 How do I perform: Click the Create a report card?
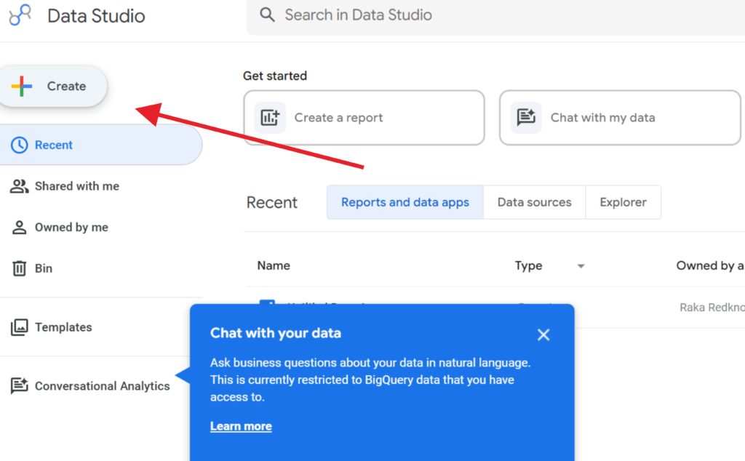364,118
